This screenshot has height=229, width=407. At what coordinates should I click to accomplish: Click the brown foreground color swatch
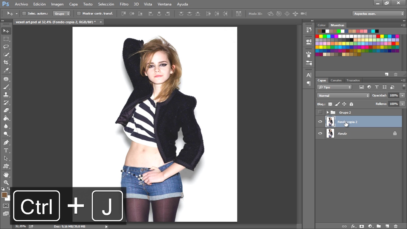[x=4, y=195]
